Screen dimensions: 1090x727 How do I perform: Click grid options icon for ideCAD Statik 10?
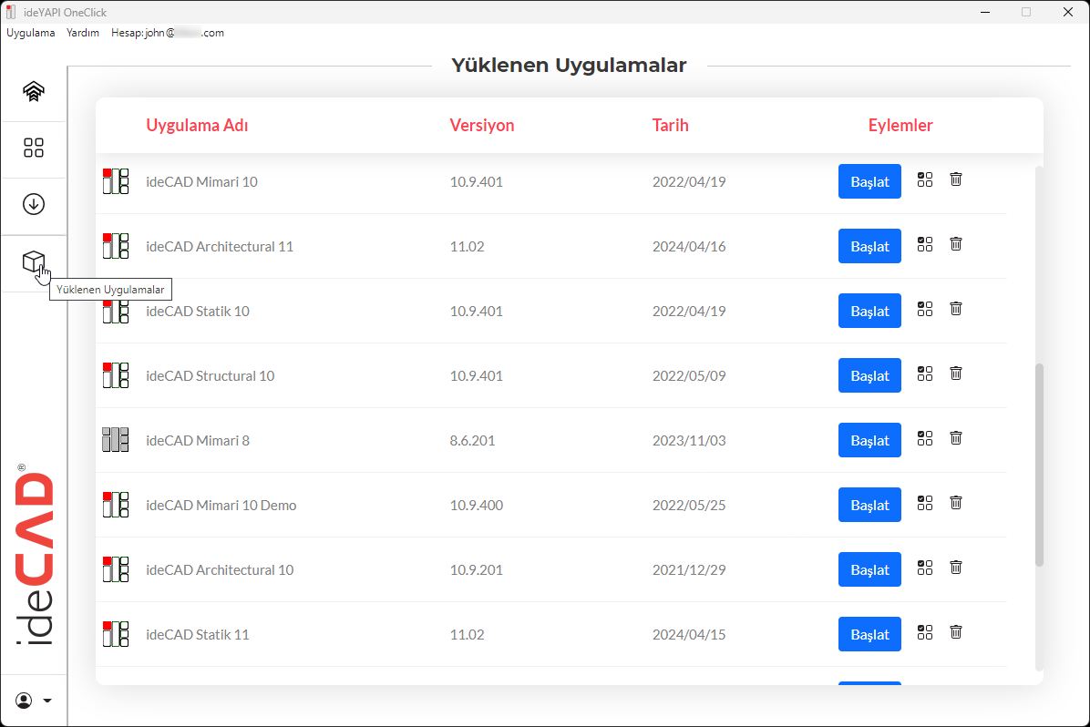pos(924,309)
